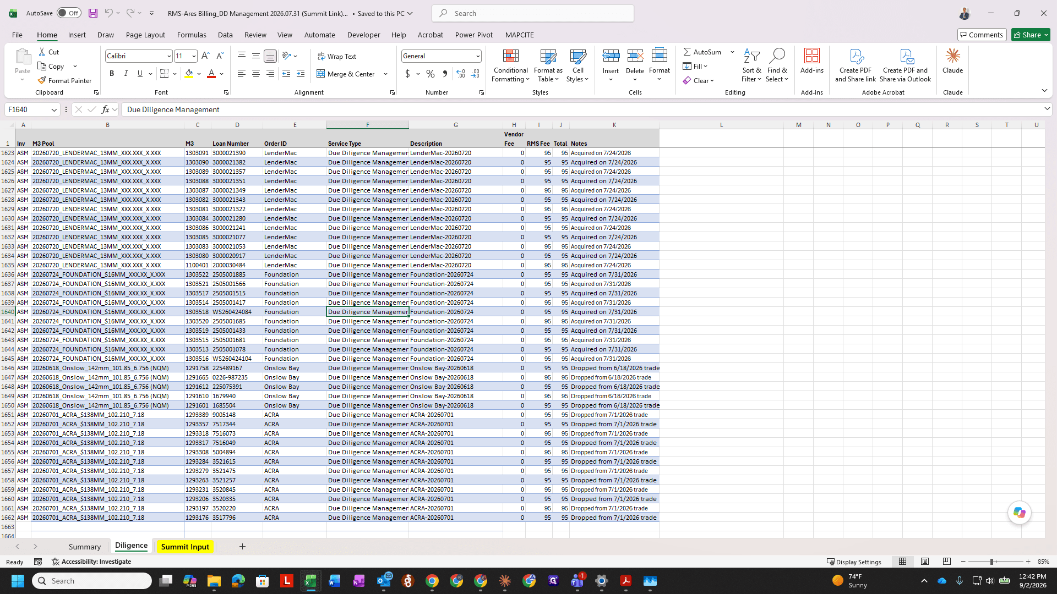Open Find & Select options
The height and width of the screenshot is (594, 1057).
click(777, 66)
